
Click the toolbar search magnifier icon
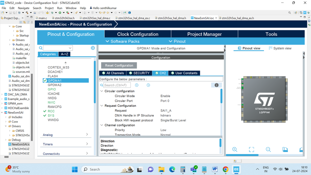tap(290, 13)
